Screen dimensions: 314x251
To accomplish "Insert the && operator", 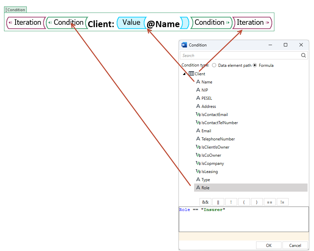I will (205, 202).
